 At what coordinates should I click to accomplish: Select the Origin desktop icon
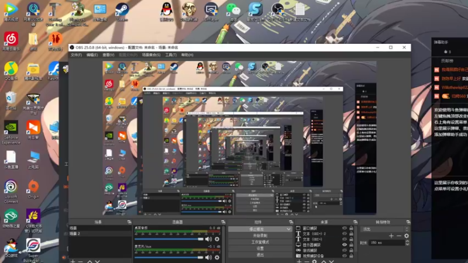[x=33, y=189]
